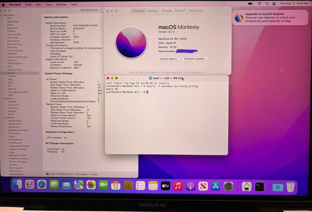Open News app in Dock
The height and width of the screenshot is (212, 312).
pyautogui.click(x=203, y=186)
